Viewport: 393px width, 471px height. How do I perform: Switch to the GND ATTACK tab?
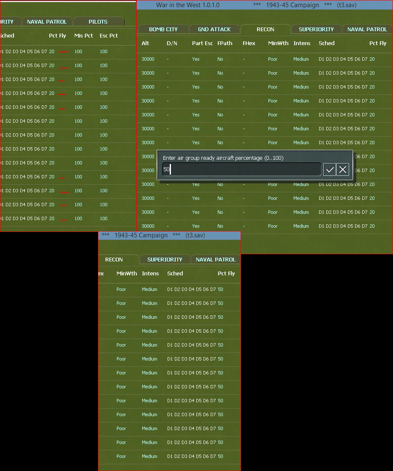[214, 29]
